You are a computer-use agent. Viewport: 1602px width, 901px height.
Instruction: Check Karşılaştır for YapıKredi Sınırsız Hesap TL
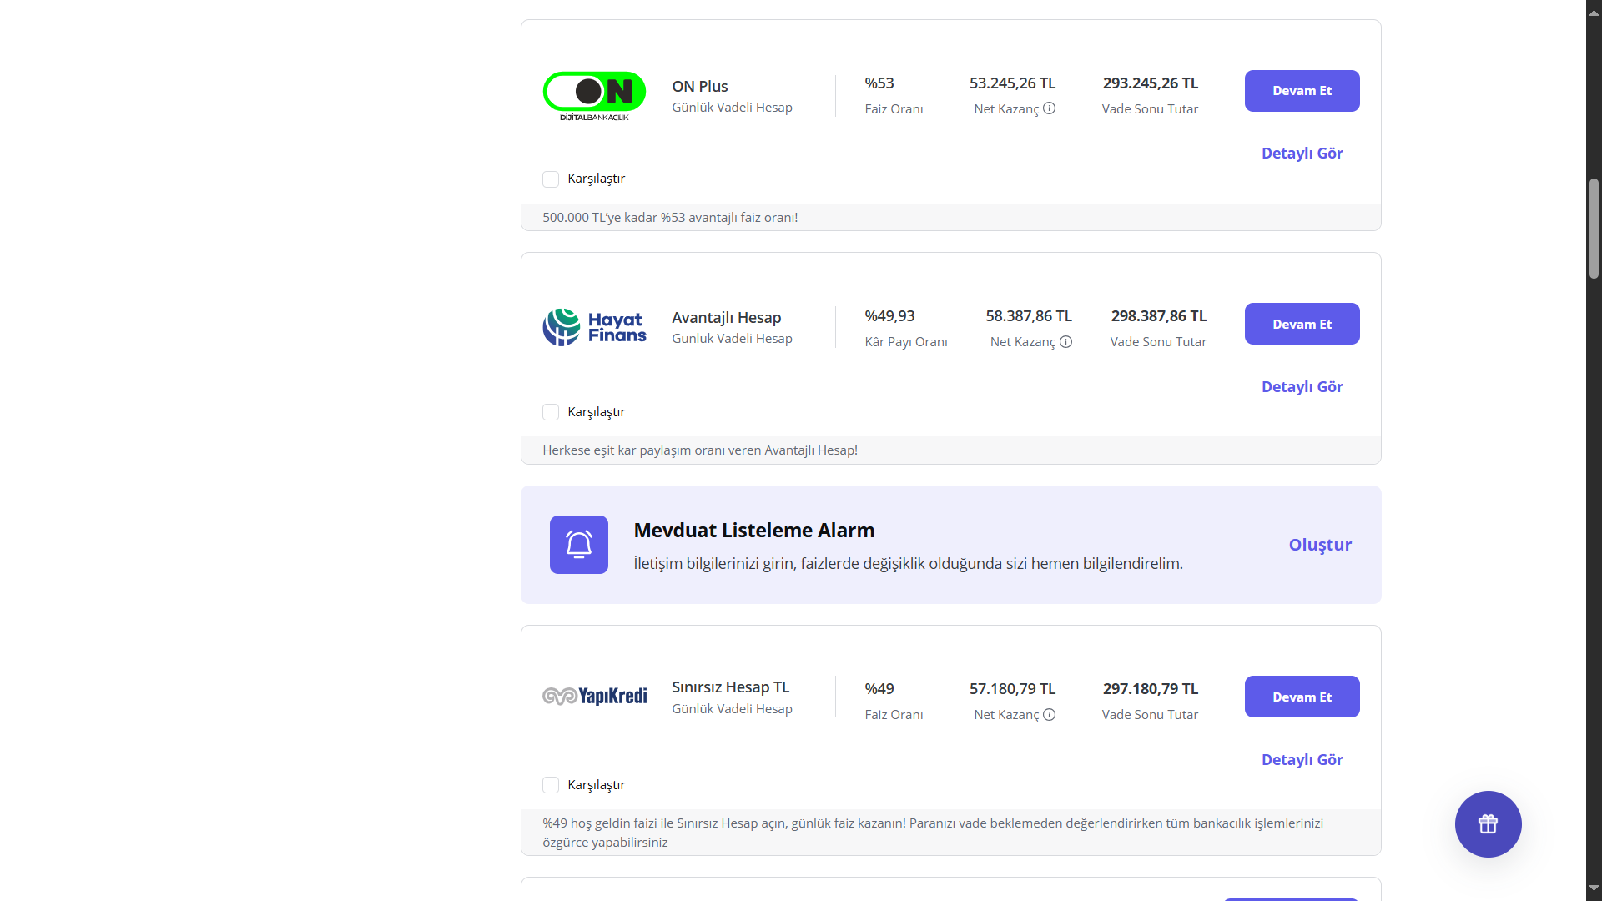point(551,785)
